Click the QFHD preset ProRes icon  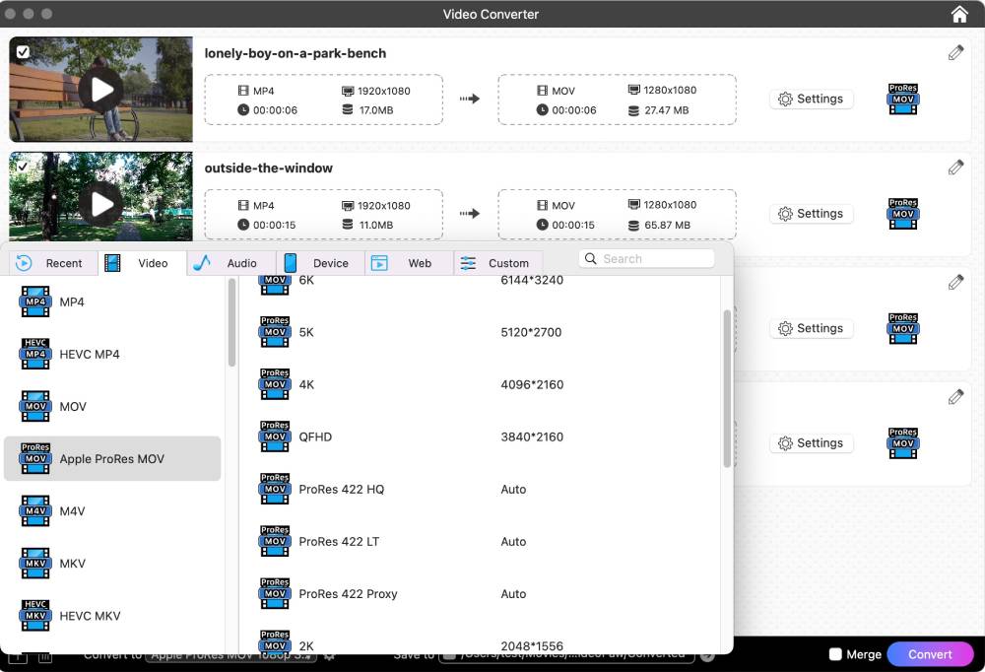tap(275, 437)
